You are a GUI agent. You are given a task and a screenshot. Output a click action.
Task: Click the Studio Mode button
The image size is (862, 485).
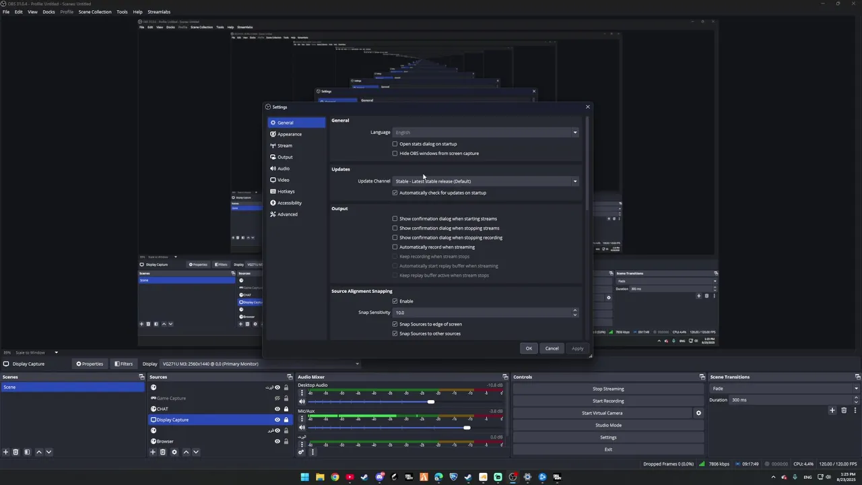[608, 425]
